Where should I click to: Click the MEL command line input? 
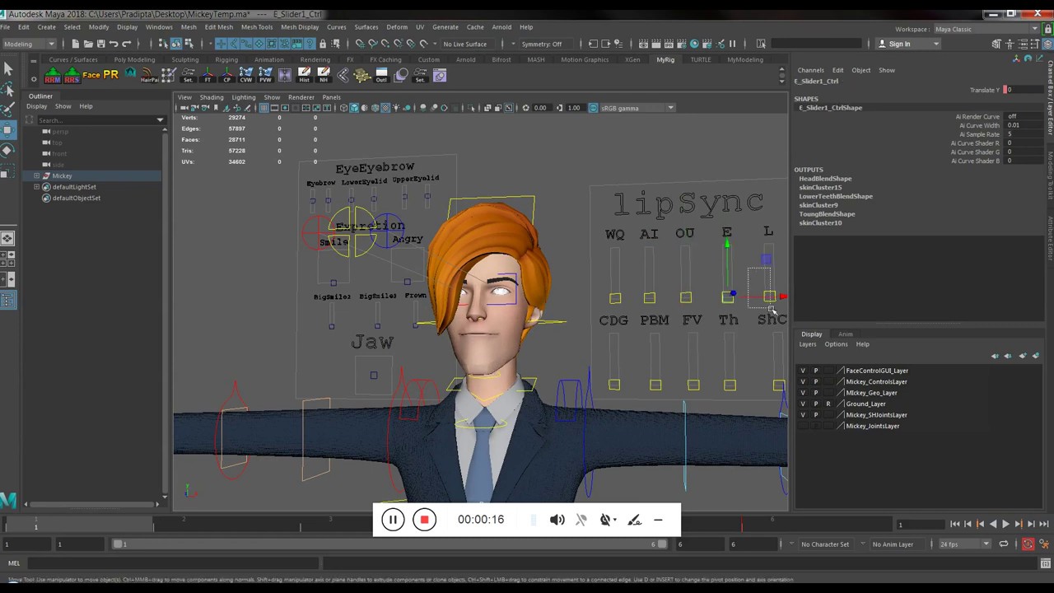[x=173, y=563]
